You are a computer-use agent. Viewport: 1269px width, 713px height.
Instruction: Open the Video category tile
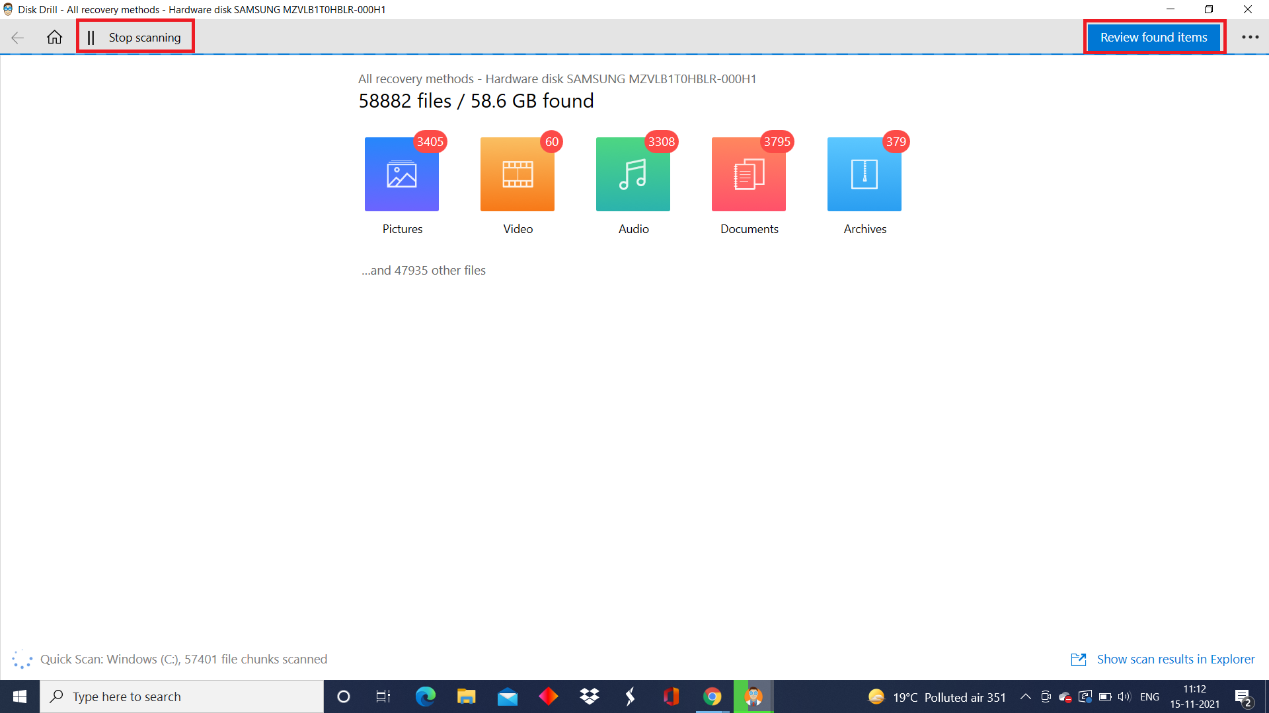(x=517, y=174)
